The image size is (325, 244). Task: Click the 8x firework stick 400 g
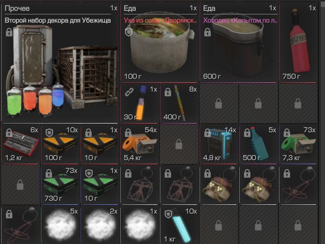click(179, 103)
